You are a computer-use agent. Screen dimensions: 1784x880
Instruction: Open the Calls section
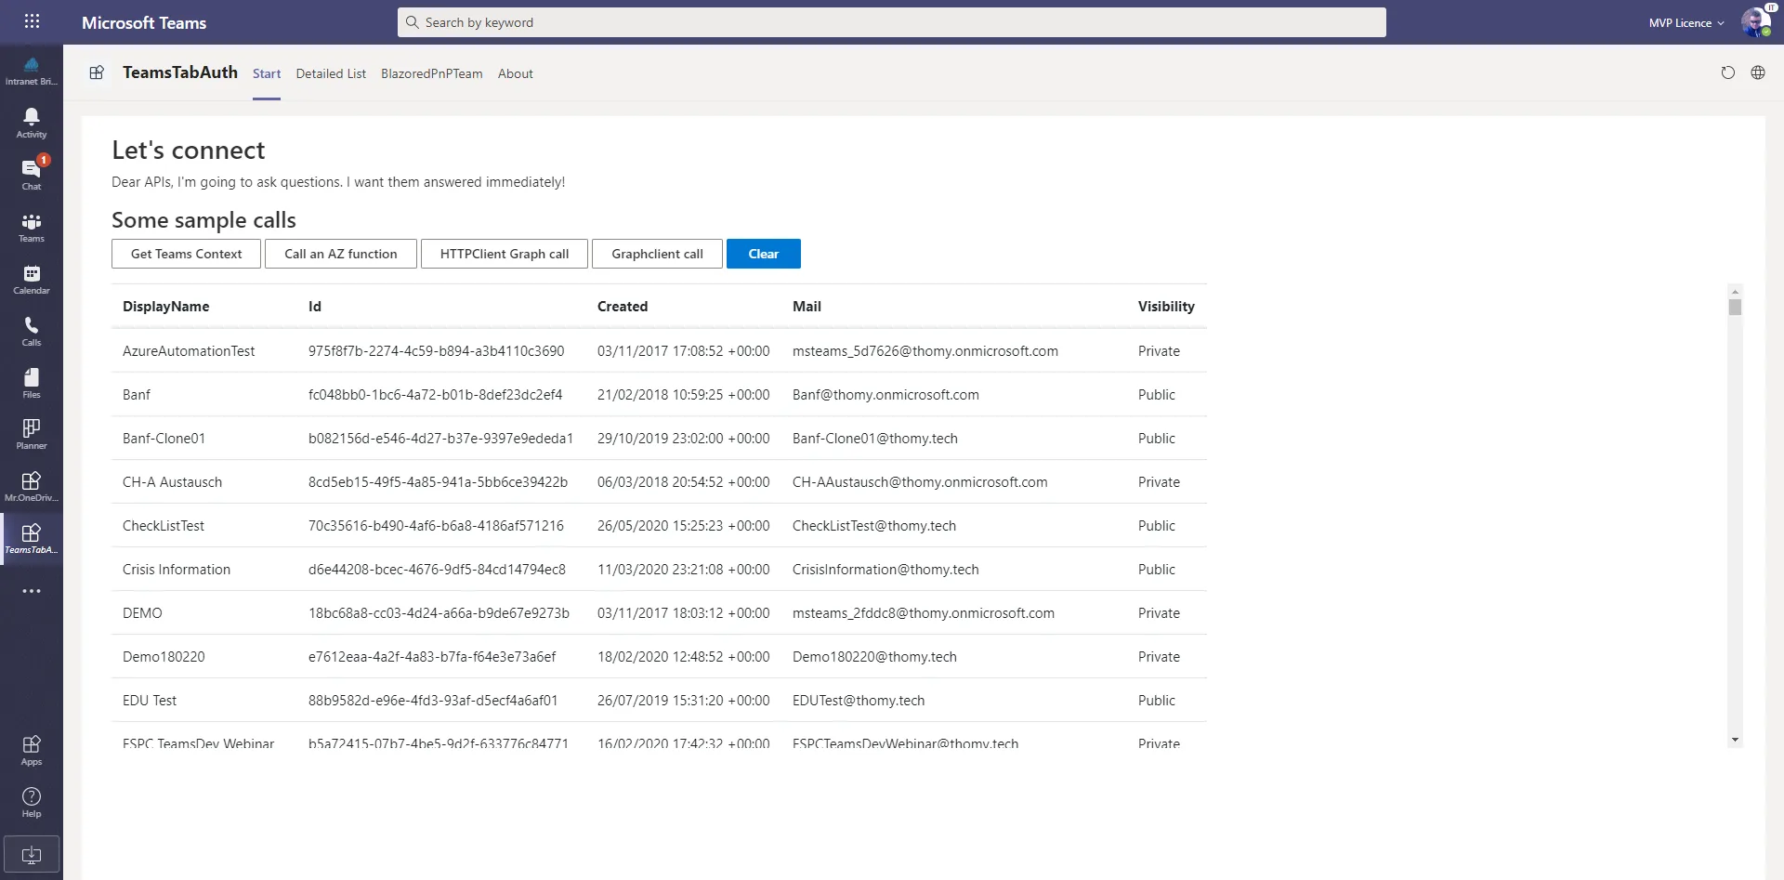tap(31, 329)
